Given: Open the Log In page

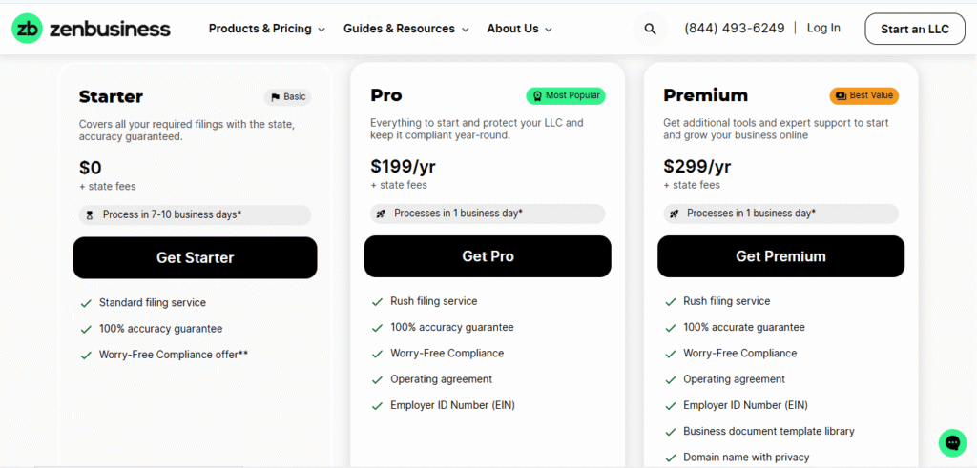Looking at the screenshot, I should (823, 28).
